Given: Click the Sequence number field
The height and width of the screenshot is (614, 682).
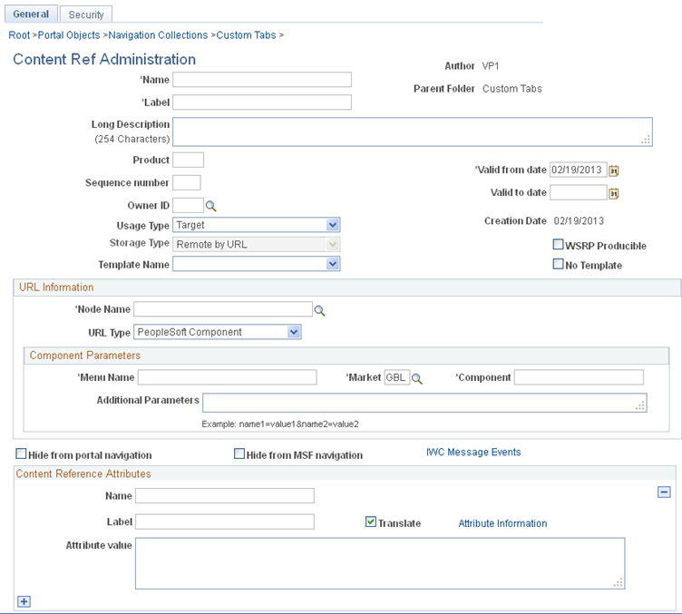Looking at the screenshot, I should tap(187, 182).
